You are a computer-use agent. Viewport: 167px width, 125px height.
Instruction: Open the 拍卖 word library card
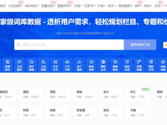[x=58, y=112]
